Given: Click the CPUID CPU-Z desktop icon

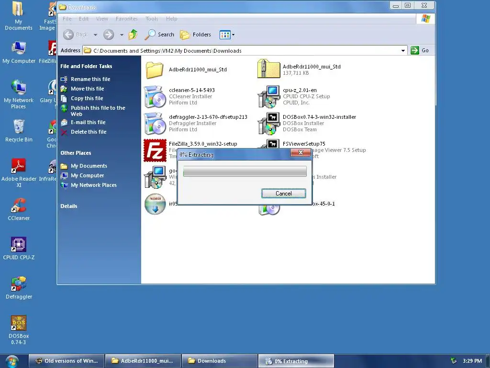Looking at the screenshot, I should [x=19, y=244].
